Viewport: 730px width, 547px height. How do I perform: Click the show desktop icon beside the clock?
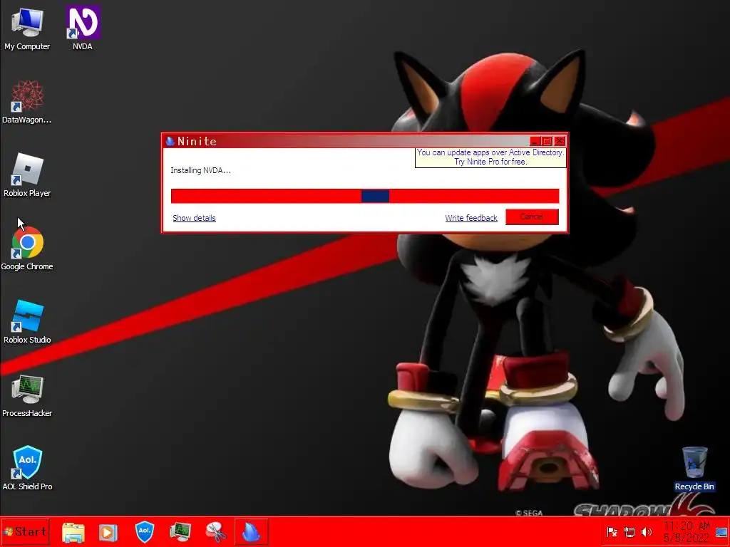[x=722, y=532]
